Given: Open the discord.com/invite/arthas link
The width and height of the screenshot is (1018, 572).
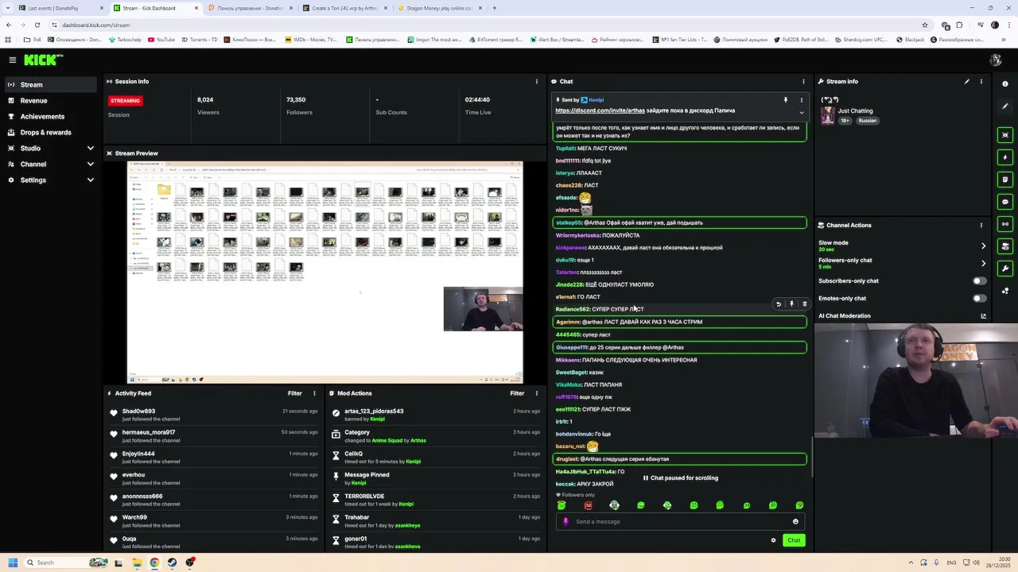Looking at the screenshot, I should click(600, 110).
